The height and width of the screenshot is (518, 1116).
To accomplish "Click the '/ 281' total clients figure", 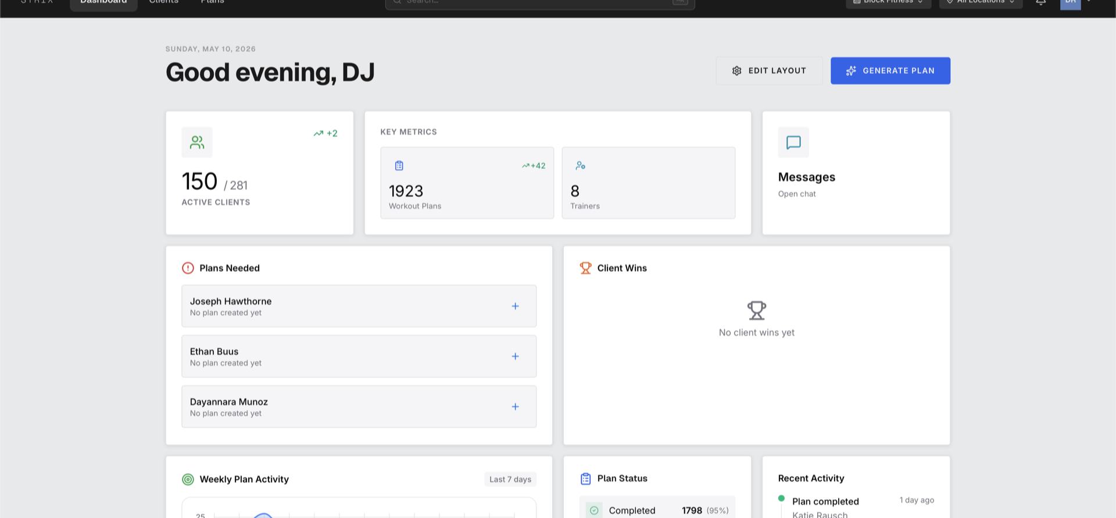I will (x=235, y=186).
